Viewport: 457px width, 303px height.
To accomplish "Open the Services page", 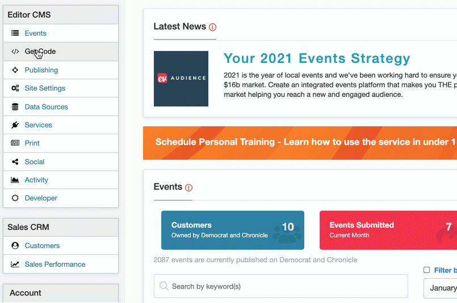I will 61,125.
